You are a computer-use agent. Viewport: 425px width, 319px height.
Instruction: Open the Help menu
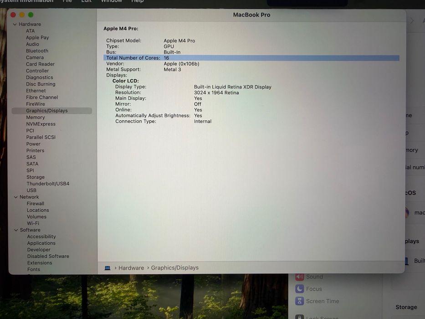[138, 1]
